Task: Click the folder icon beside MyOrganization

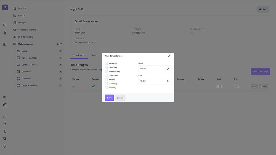Action: [x=61, y=44]
